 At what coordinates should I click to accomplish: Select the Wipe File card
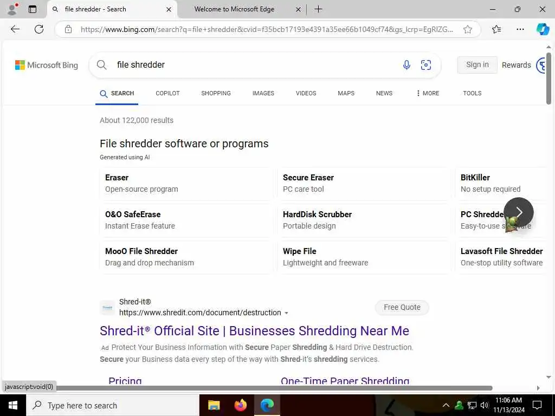pyautogui.click(x=364, y=257)
